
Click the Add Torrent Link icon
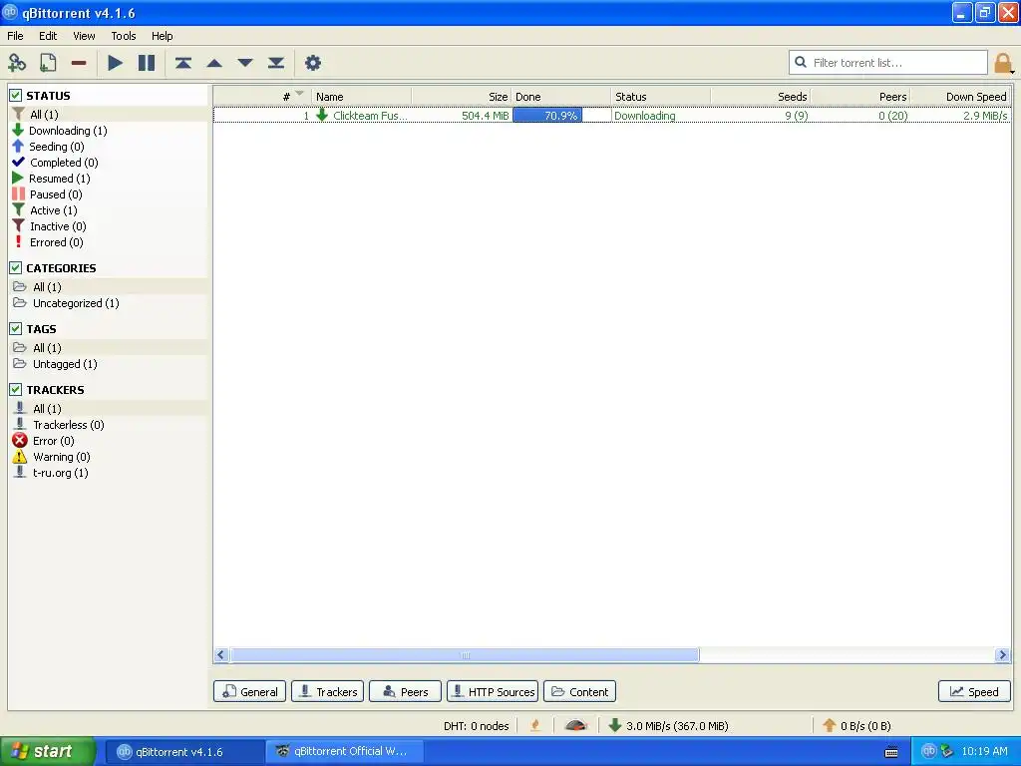coord(17,63)
